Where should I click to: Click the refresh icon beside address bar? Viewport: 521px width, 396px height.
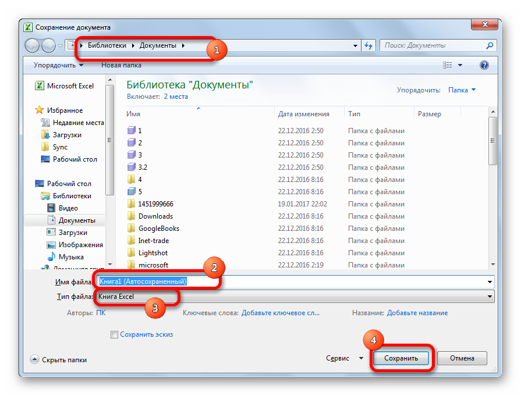point(368,45)
